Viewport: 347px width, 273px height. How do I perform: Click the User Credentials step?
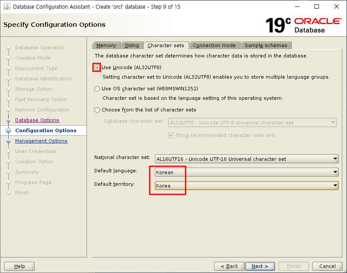click(x=35, y=151)
